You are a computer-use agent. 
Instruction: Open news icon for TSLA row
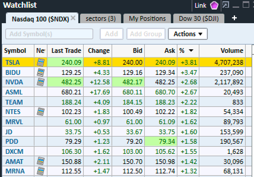[x=40, y=62]
